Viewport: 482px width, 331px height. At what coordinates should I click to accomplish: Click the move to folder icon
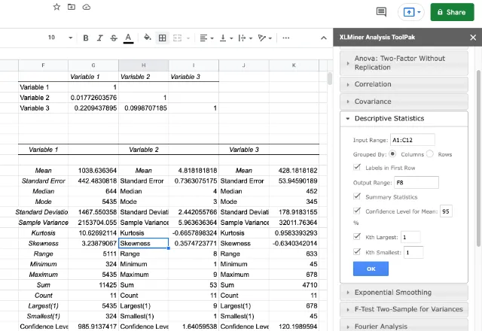pyautogui.click(x=72, y=7)
